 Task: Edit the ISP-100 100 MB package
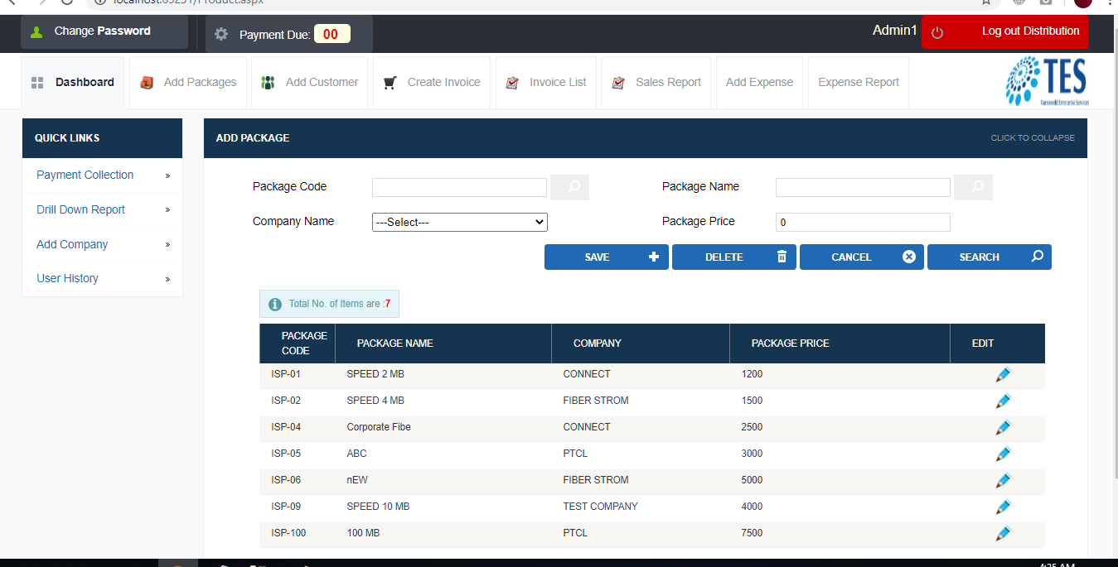tap(1003, 534)
